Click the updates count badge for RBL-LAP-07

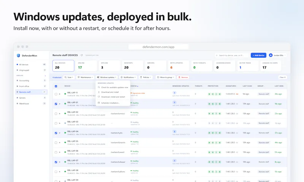[174, 160]
